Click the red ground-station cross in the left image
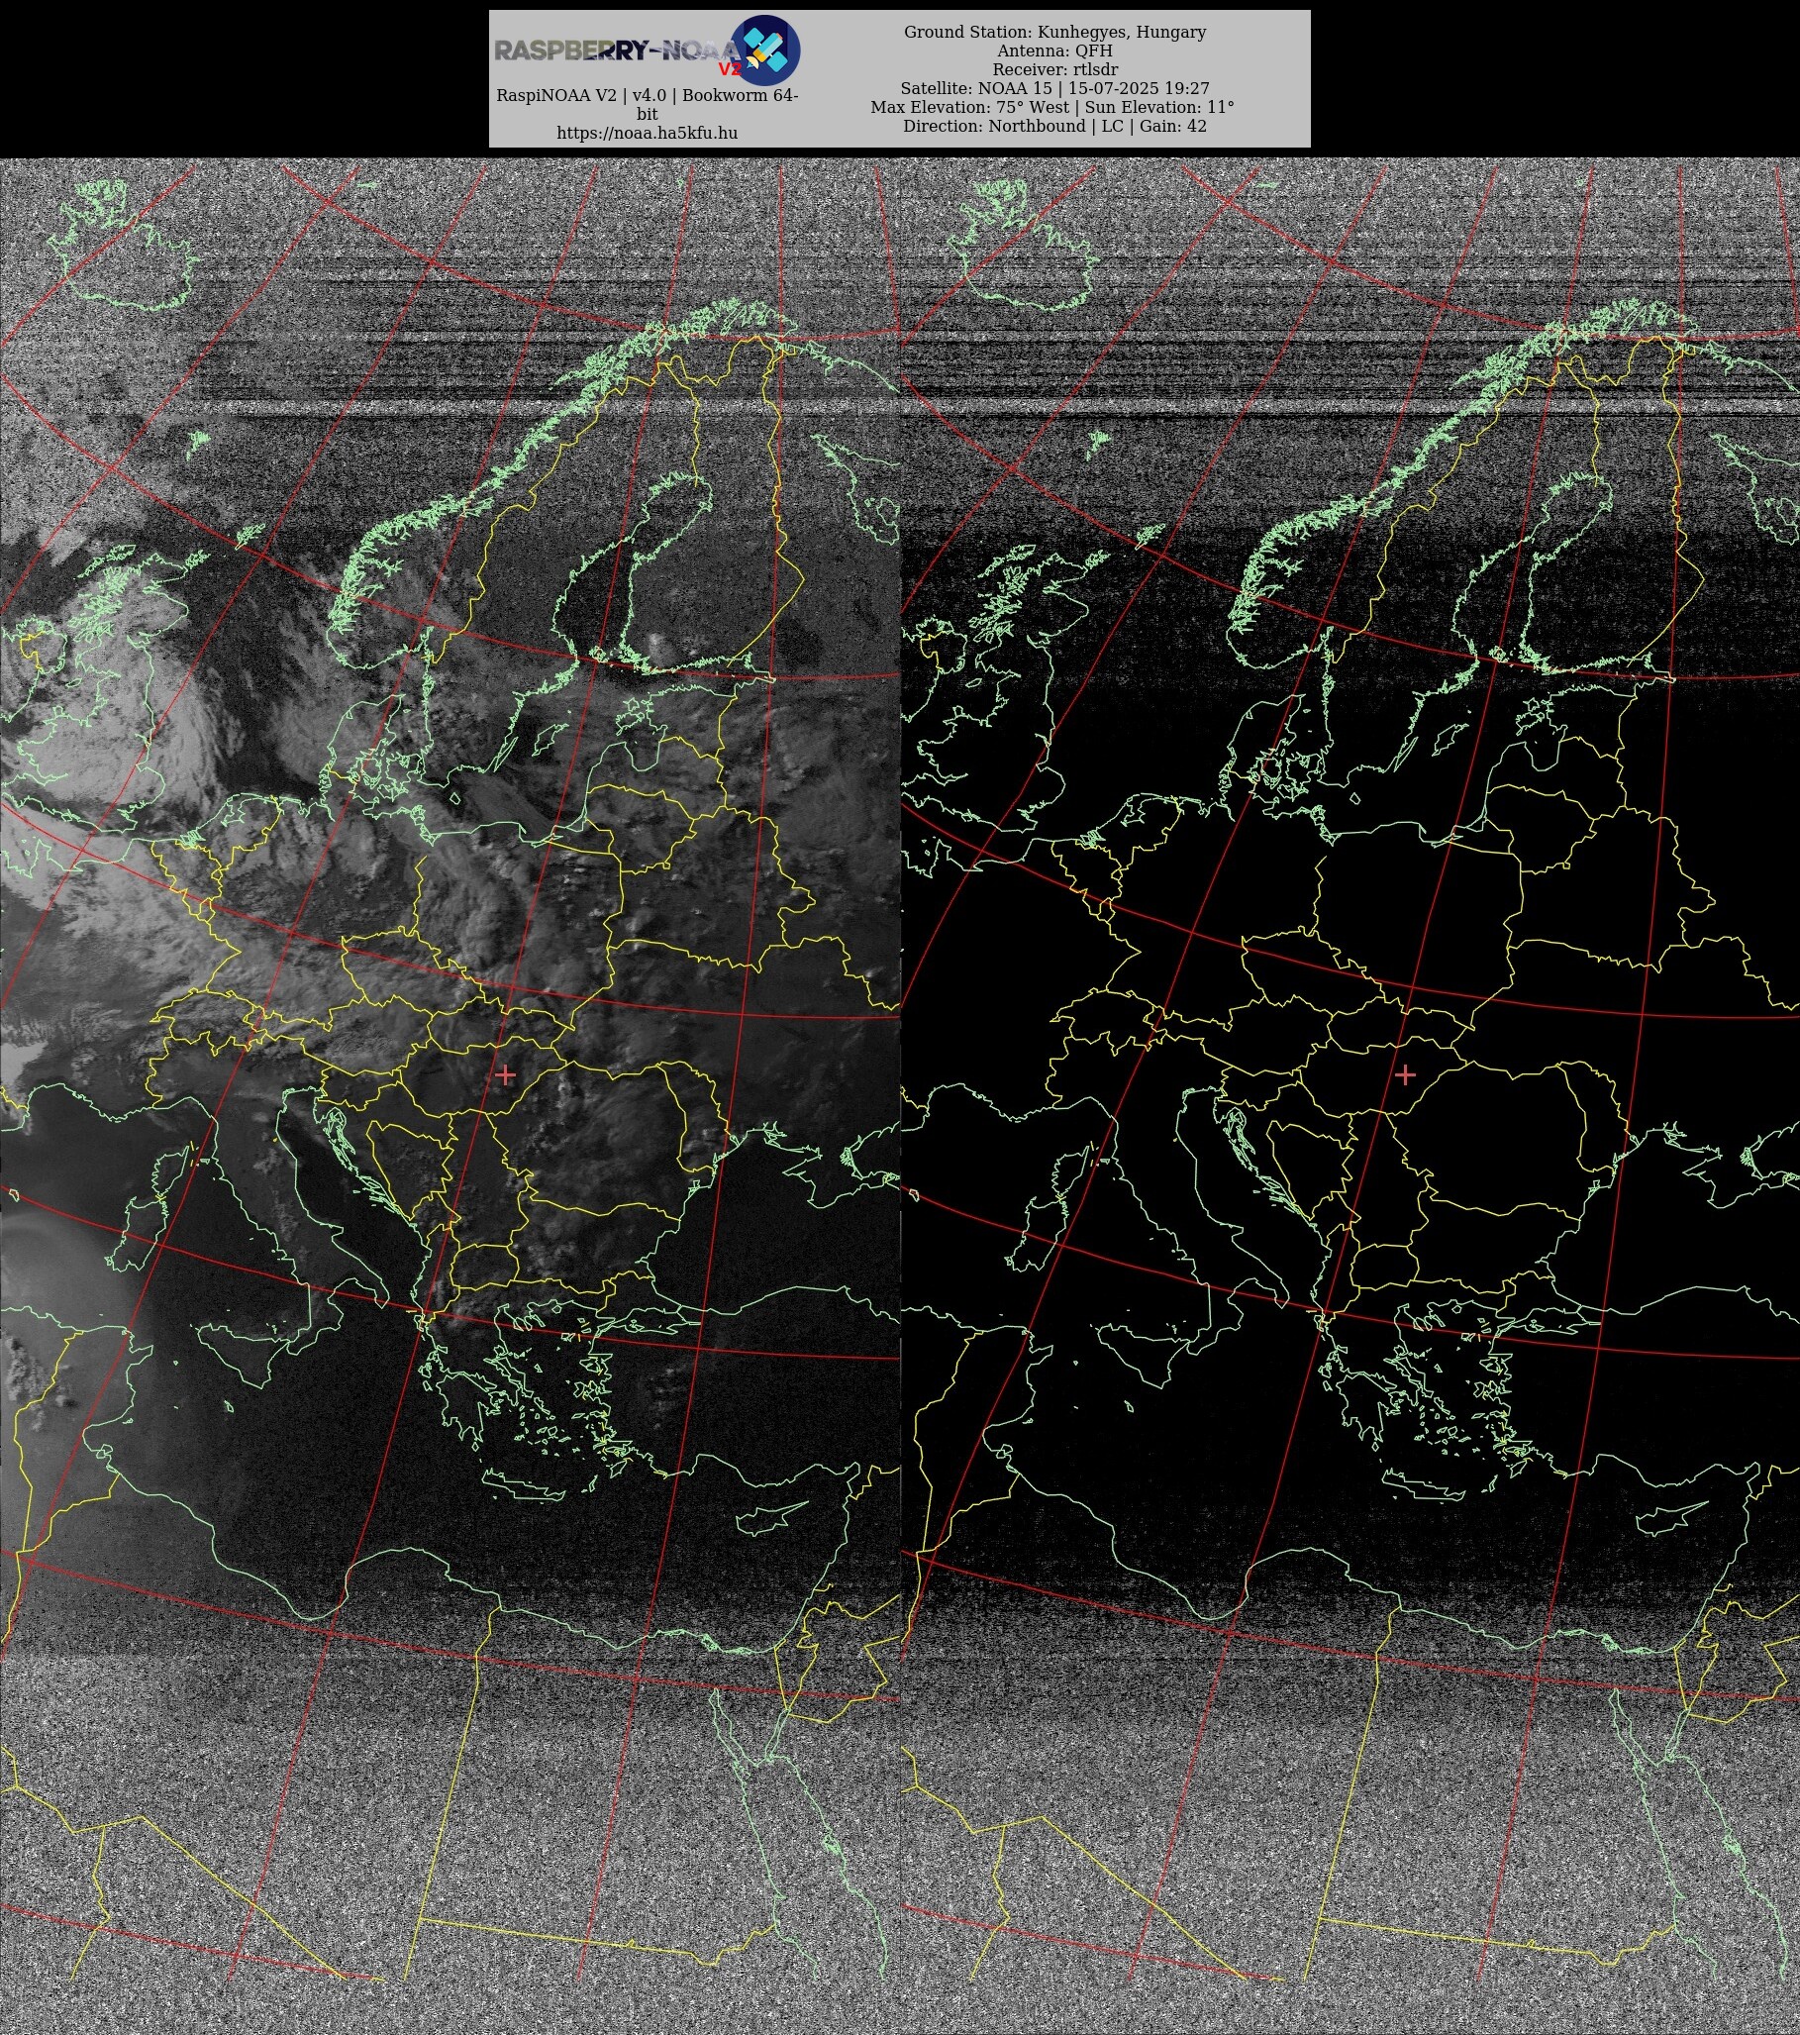The image size is (1800, 2035). pos(506,1075)
